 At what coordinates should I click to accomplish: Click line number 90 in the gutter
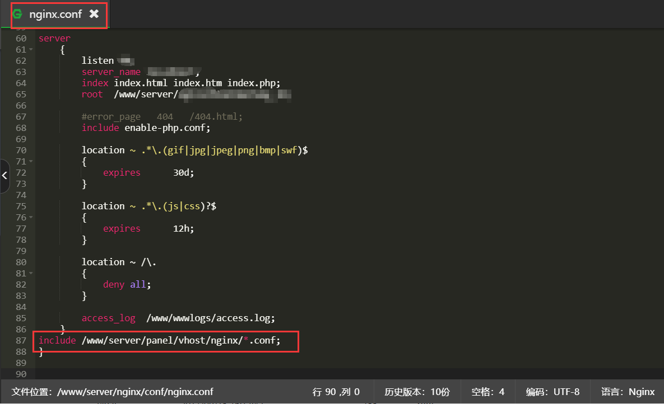tap(21, 374)
